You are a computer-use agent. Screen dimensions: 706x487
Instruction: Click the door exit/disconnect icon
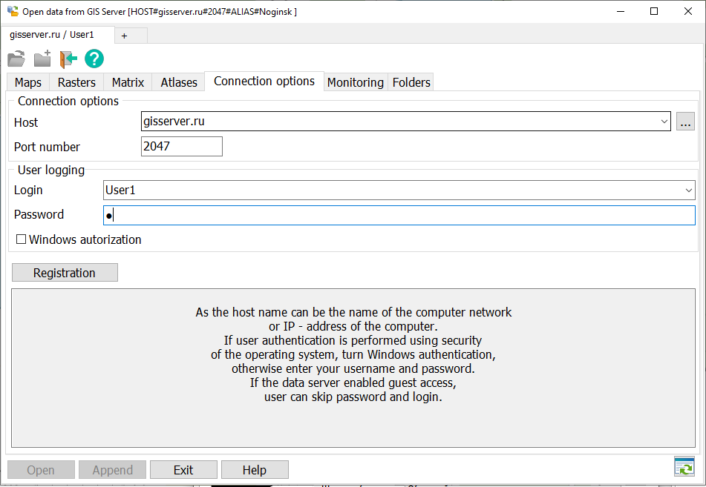pos(68,59)
